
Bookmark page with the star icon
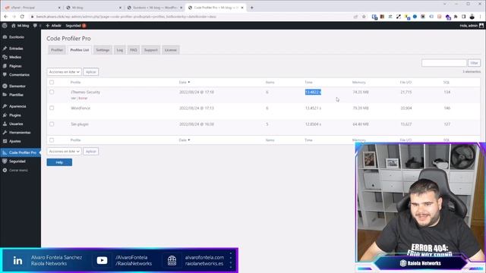(364, 17)
